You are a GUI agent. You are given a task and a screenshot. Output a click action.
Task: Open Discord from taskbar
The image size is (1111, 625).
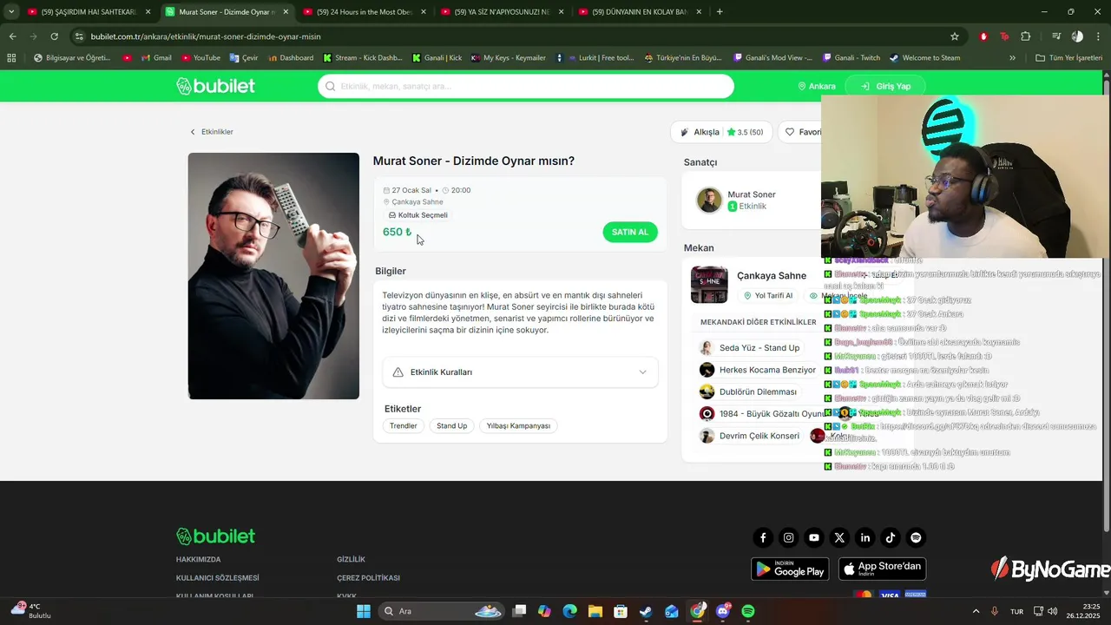(x=723, y=611)
